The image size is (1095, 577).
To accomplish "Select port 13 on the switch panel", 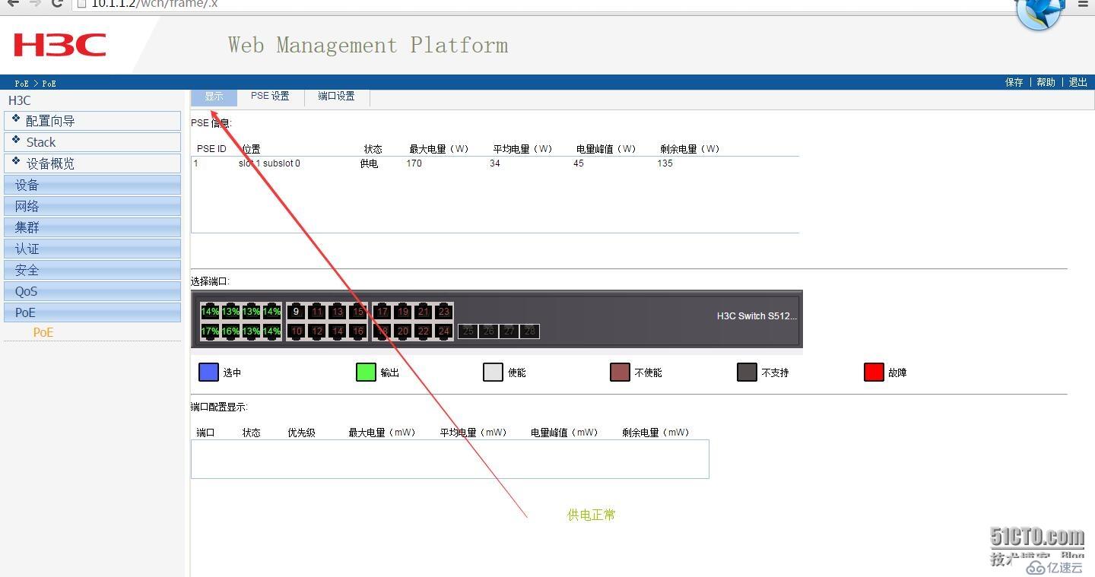I will point(338,312).
